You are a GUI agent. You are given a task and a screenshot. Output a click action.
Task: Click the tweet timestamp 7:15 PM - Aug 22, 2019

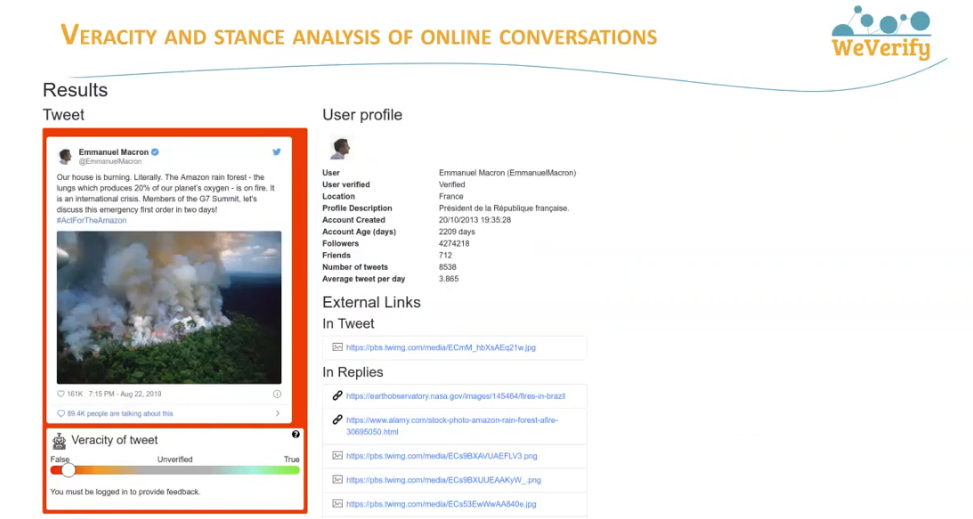(125, 393)
